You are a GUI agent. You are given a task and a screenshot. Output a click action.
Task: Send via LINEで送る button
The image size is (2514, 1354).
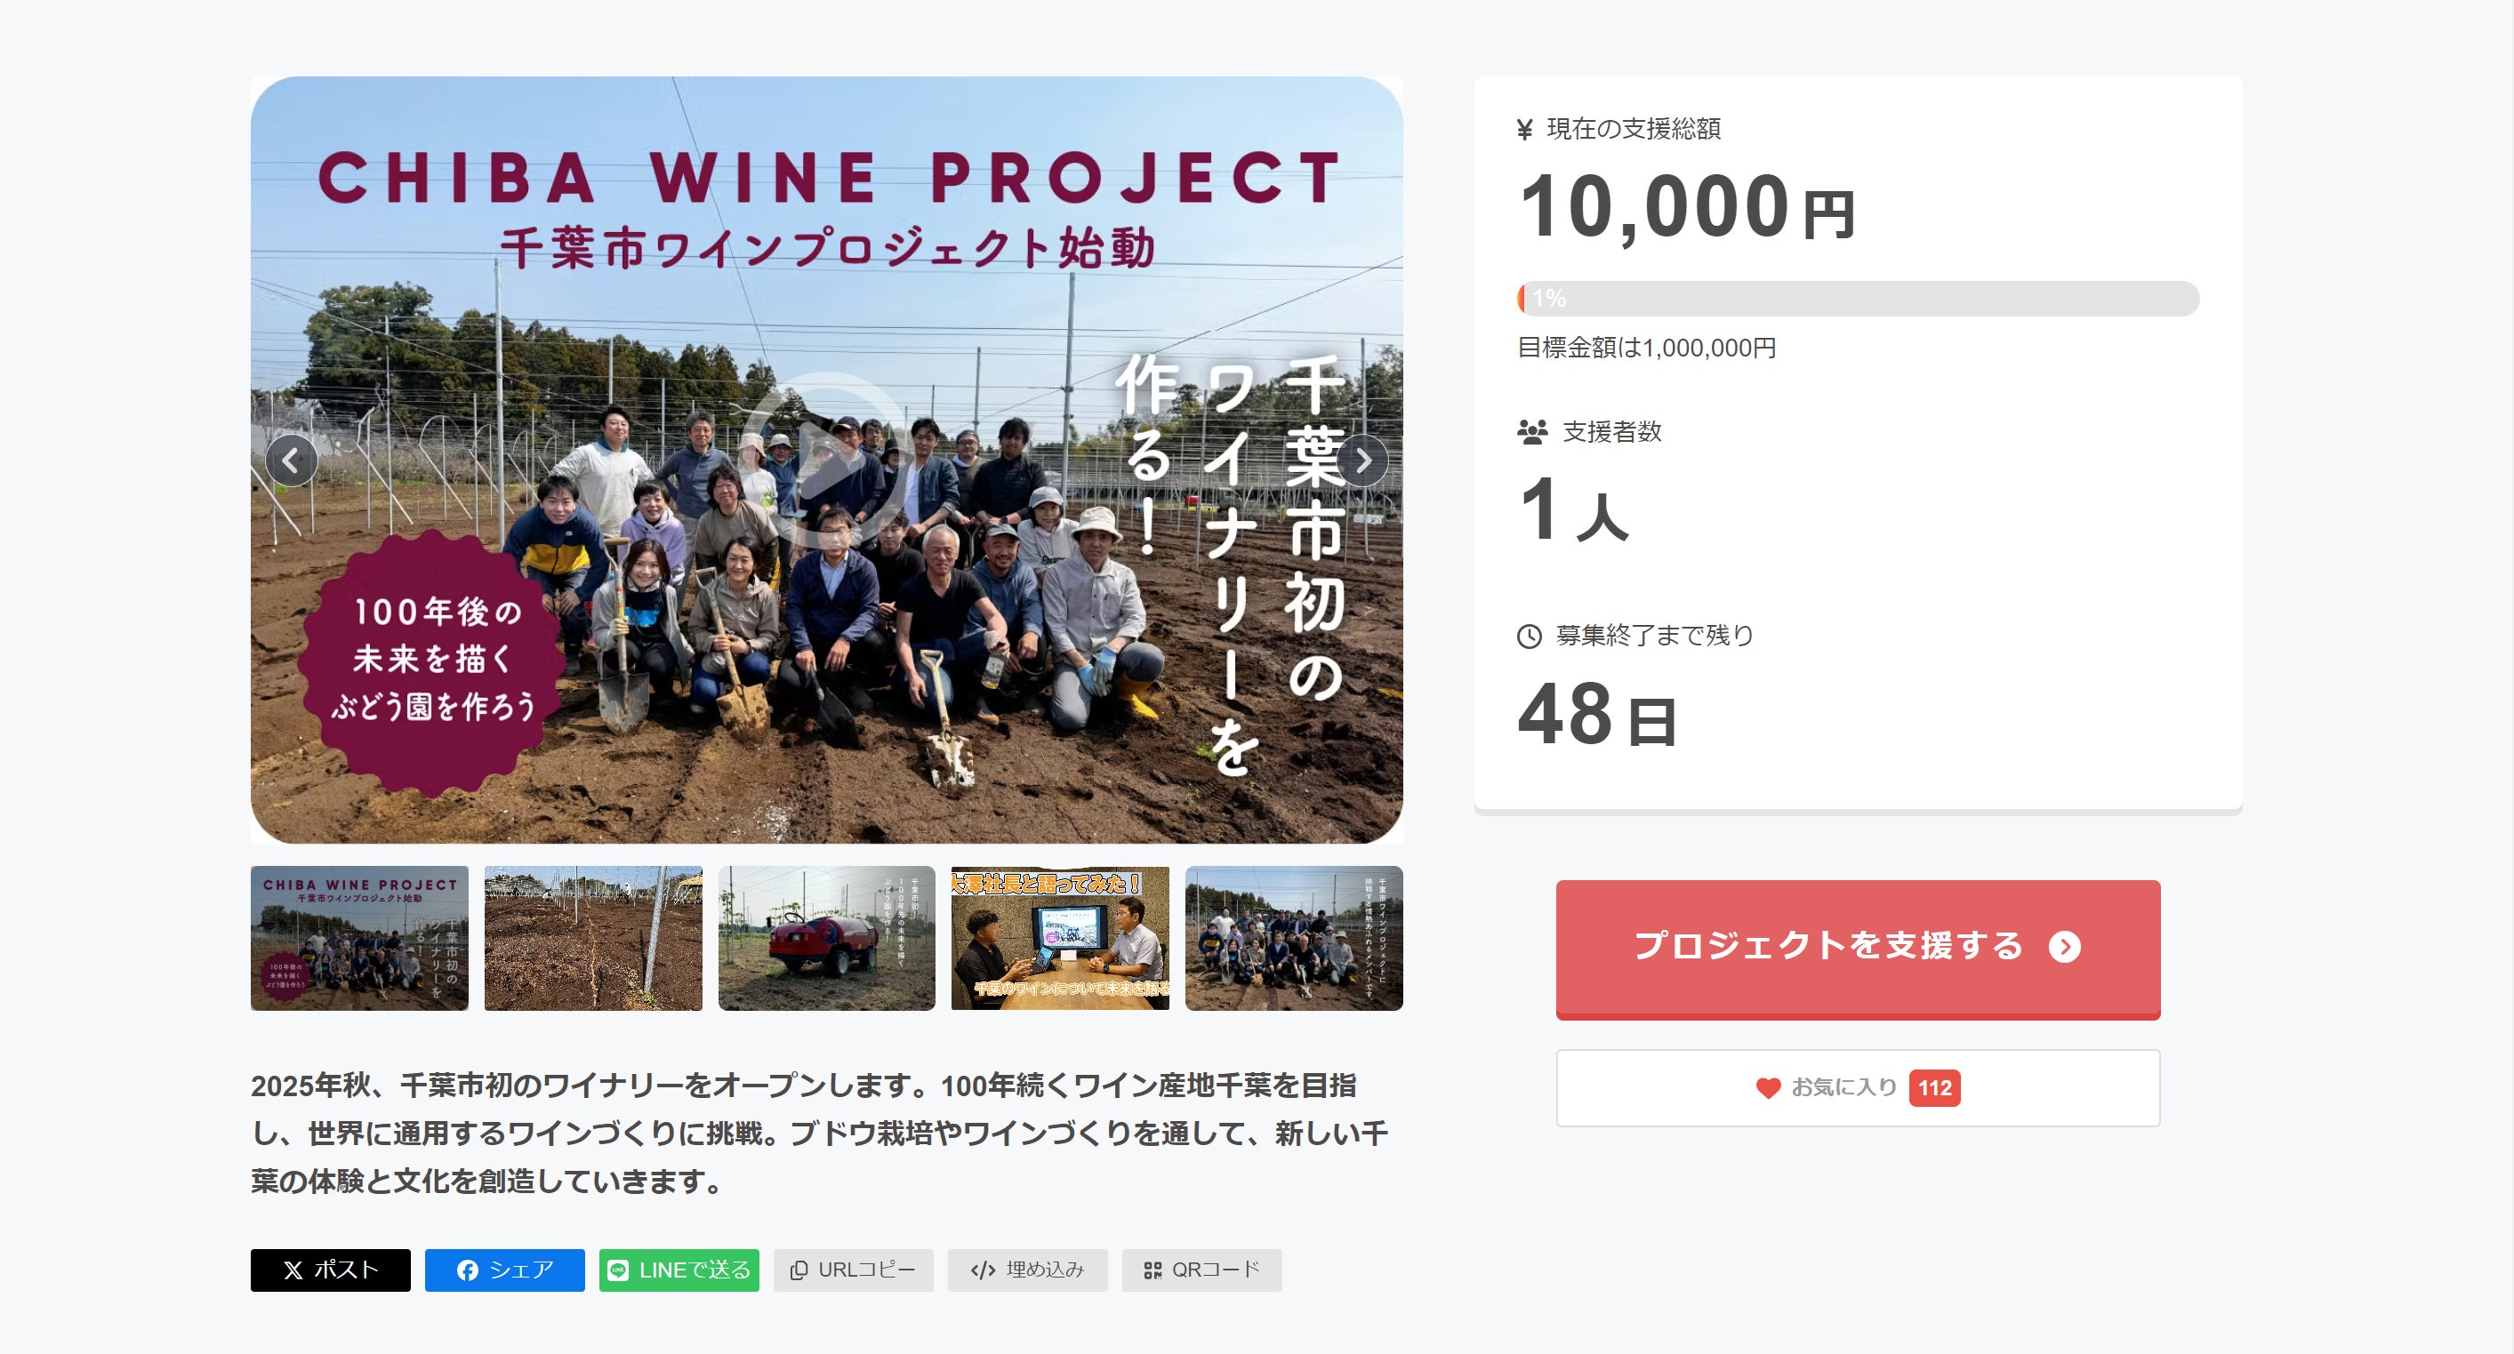[x=679, y=1270]
